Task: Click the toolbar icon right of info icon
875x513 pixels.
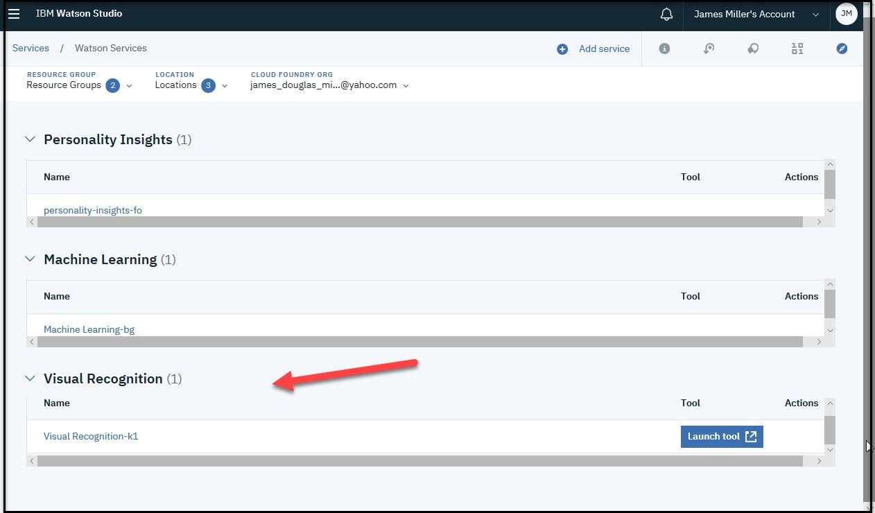Action: pos(709,49)
